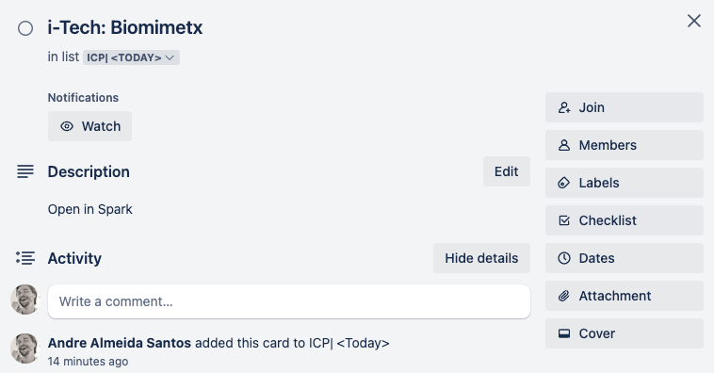Click the Checklist checkbox icon
Viewport: 714px width, 373px height.
[563, 220]
